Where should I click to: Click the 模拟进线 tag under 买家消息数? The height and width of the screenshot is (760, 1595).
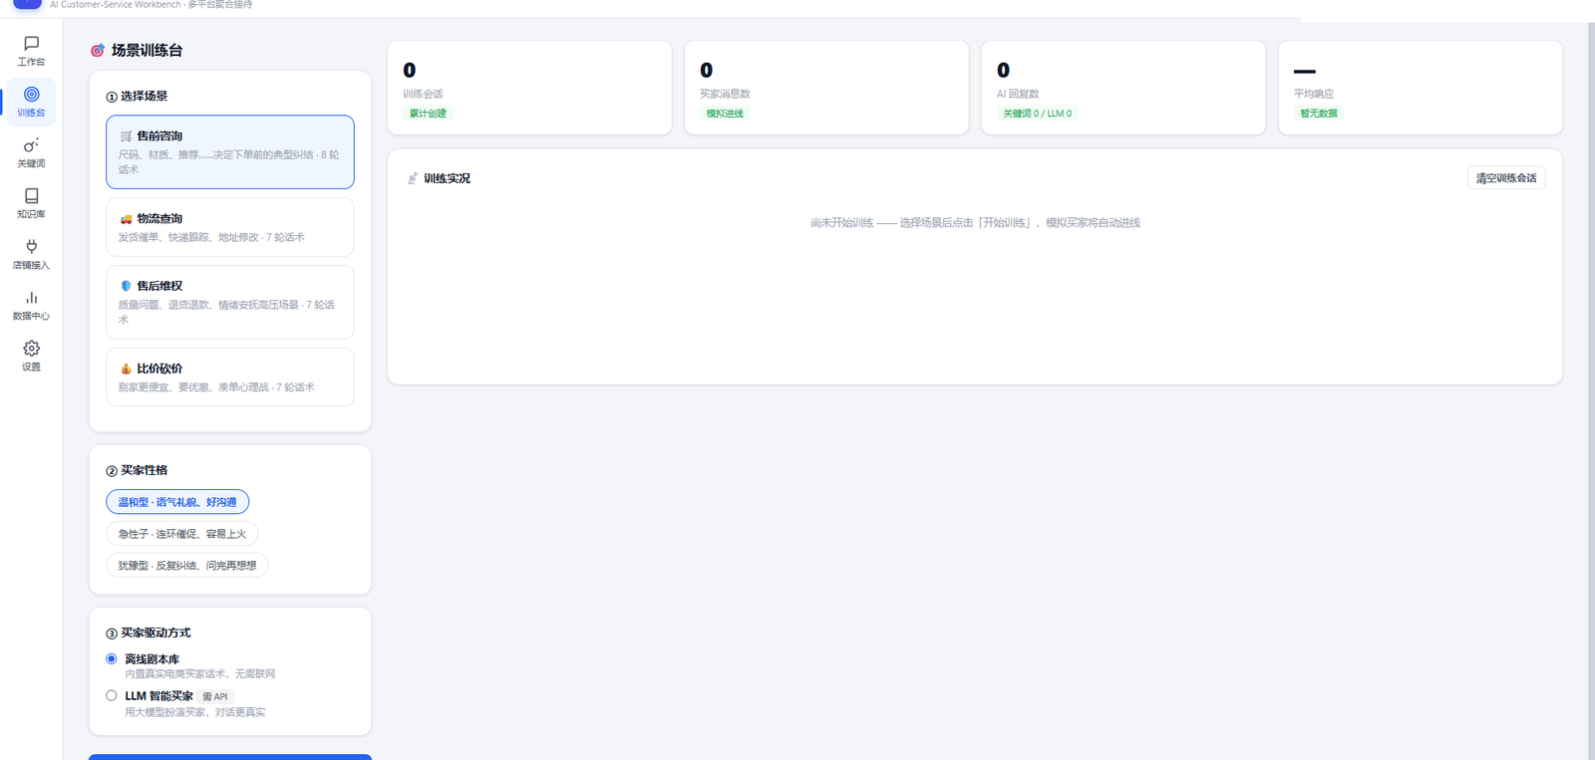(x=725, y=114)
